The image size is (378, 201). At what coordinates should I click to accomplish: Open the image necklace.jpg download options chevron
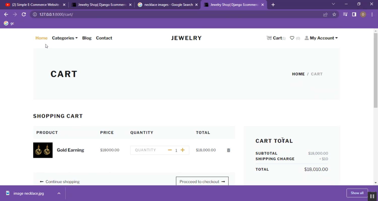(x=59, y=193)
